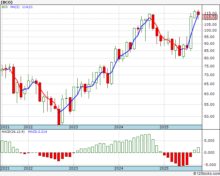The height and width of the screenshot is (176, 220).
Task: Click the 105.00 price axis label
Action: (x=210, y=24)
